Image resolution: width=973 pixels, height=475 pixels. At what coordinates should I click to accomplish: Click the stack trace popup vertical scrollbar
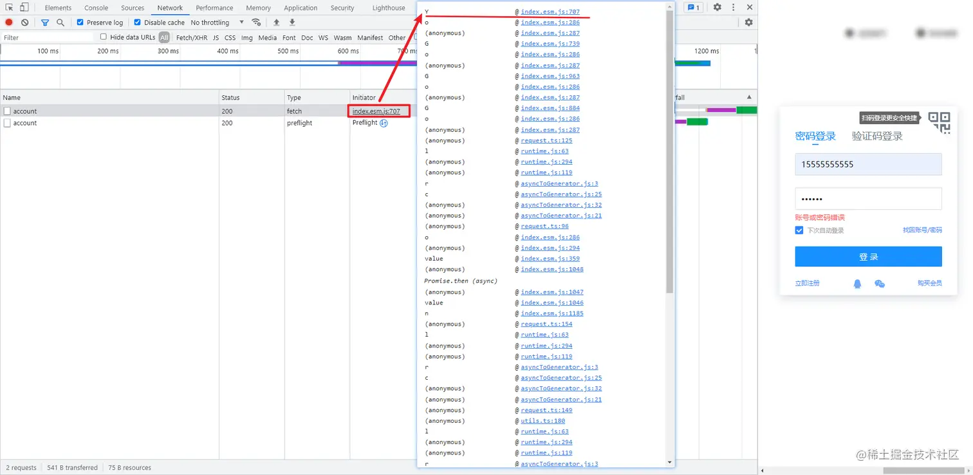tap(670, 152)
